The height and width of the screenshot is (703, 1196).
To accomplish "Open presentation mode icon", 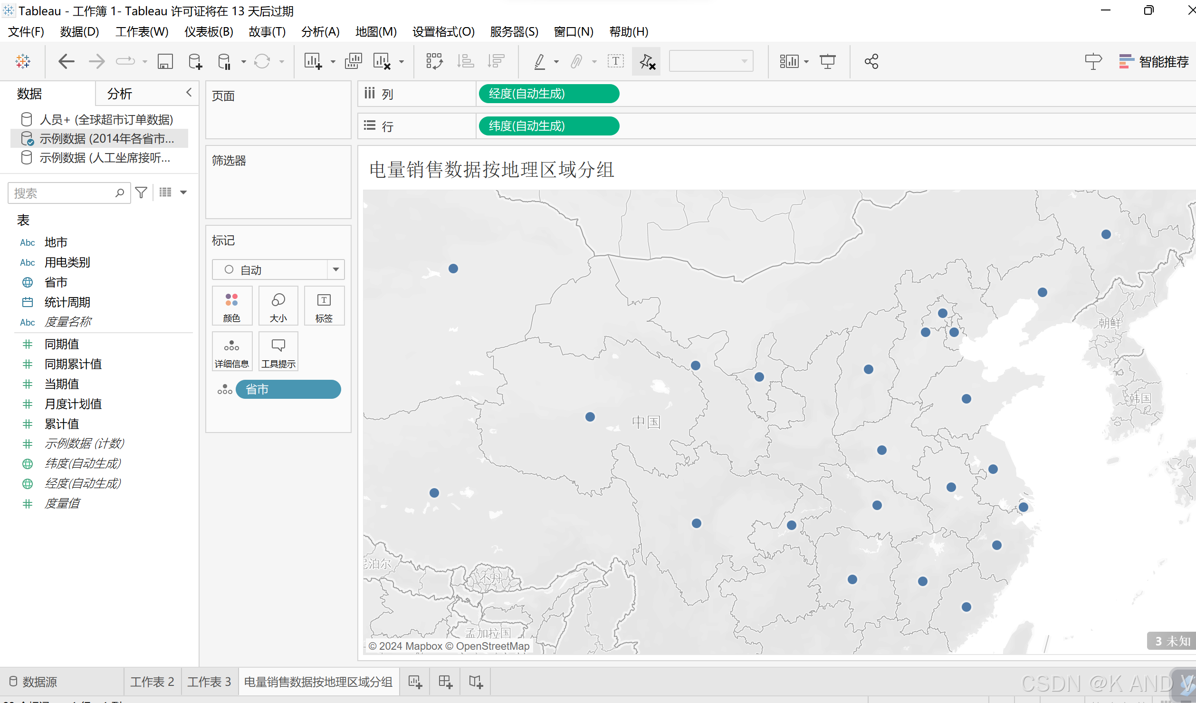I will click(827, 61).
